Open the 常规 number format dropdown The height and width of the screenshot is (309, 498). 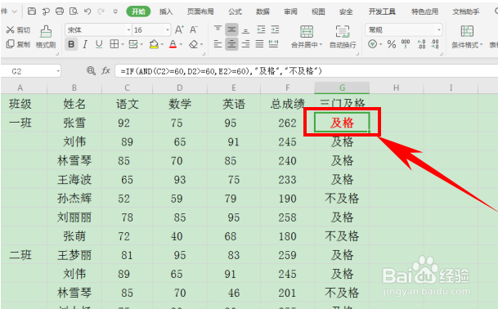click(x=439, y=30)
